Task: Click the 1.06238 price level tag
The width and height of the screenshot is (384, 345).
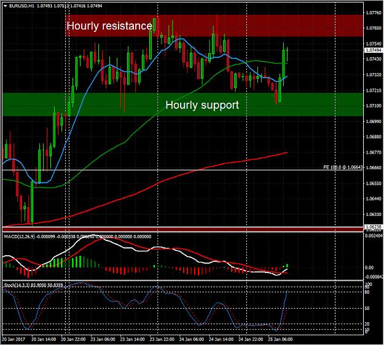Action: coord(374,227)
